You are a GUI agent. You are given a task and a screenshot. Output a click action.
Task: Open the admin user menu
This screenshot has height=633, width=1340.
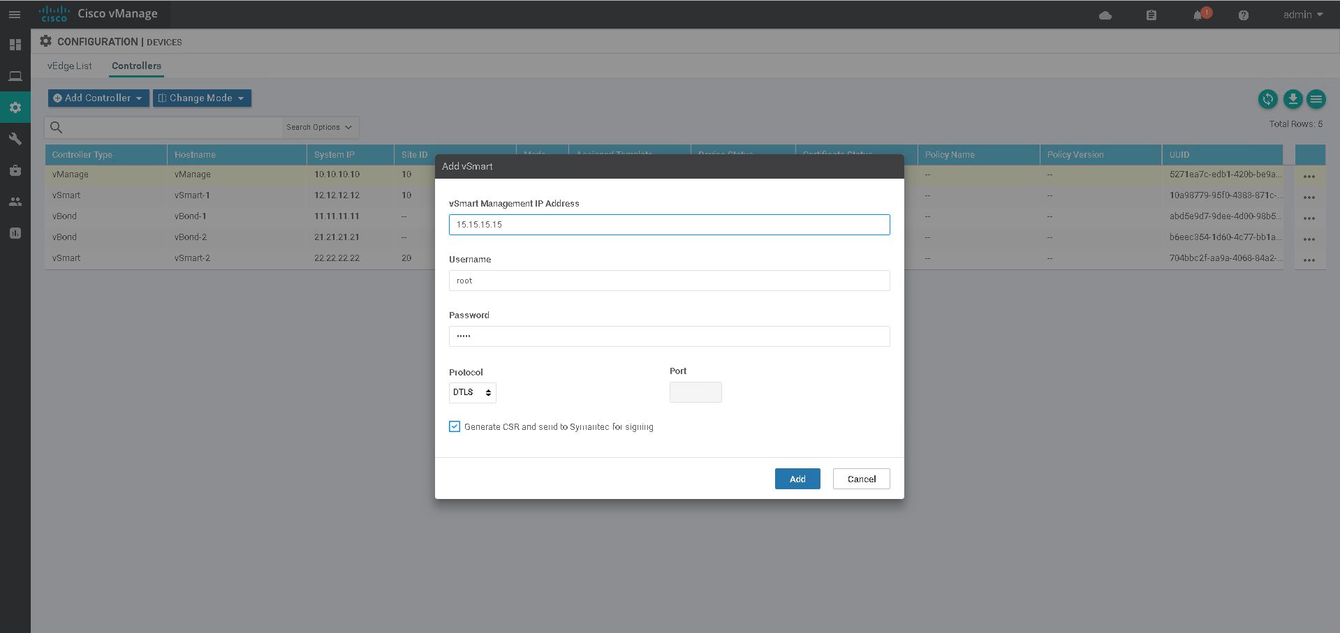1303,15
